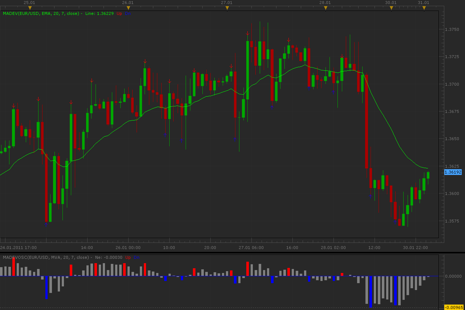Click the '27.01 06:00' time axis label
This screenshot has height=310, width=465.
click(251, 248)
